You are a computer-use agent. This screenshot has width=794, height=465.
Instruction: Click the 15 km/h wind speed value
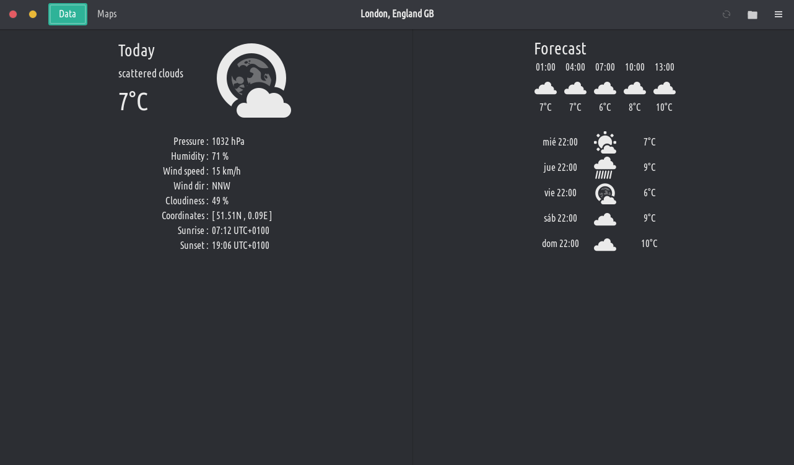click(x=226, y=171)
